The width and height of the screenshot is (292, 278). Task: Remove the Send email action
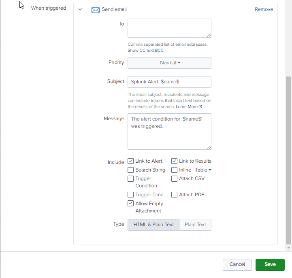point(264,9)
